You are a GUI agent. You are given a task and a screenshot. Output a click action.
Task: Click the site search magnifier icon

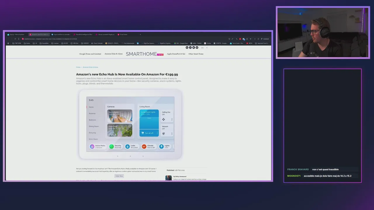[x=187, y=48]
